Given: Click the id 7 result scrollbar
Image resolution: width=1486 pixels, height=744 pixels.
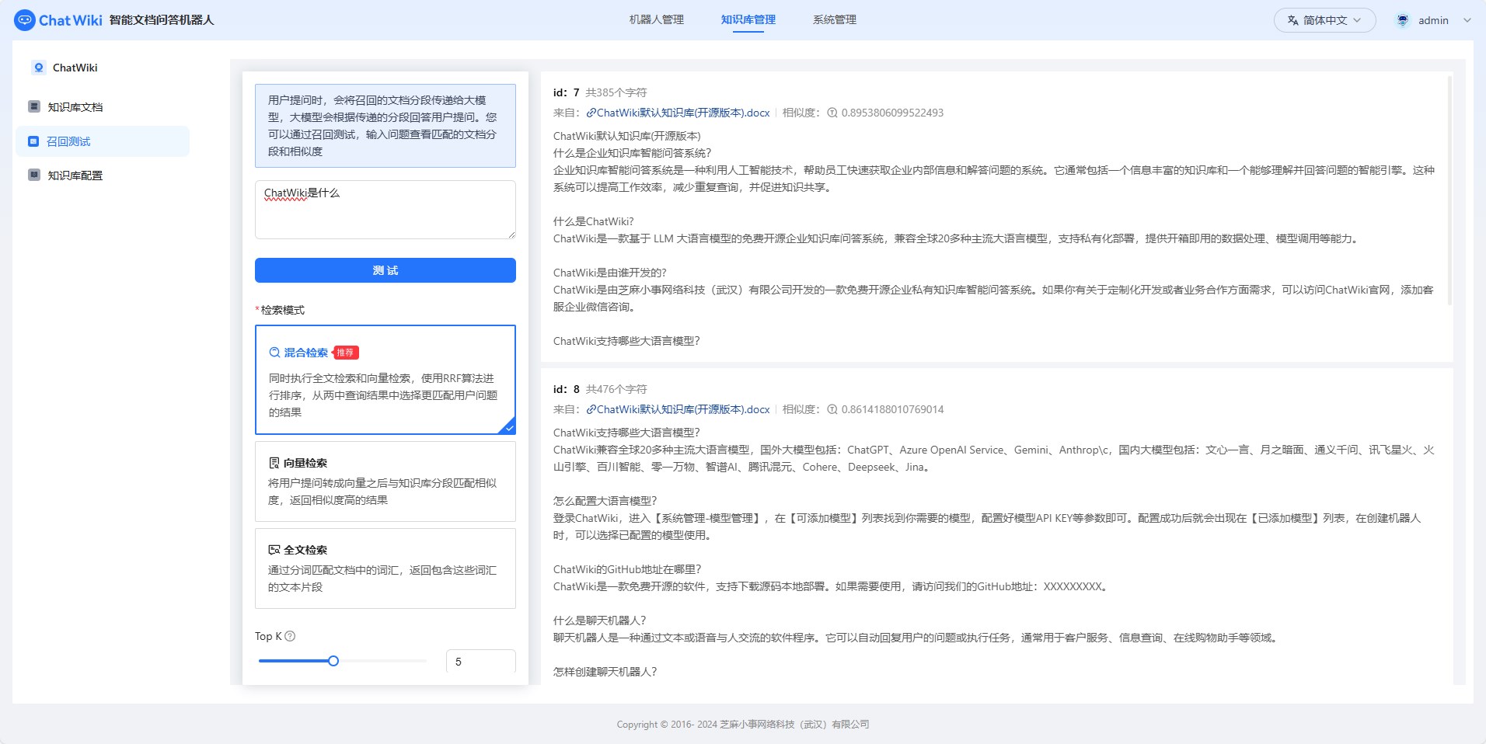Looking at the screenshot, I should click(x=1449, y=190).
